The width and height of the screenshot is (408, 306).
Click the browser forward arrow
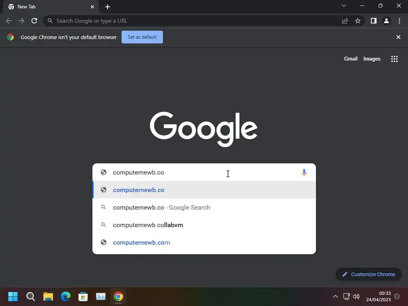tap(22, 21)
